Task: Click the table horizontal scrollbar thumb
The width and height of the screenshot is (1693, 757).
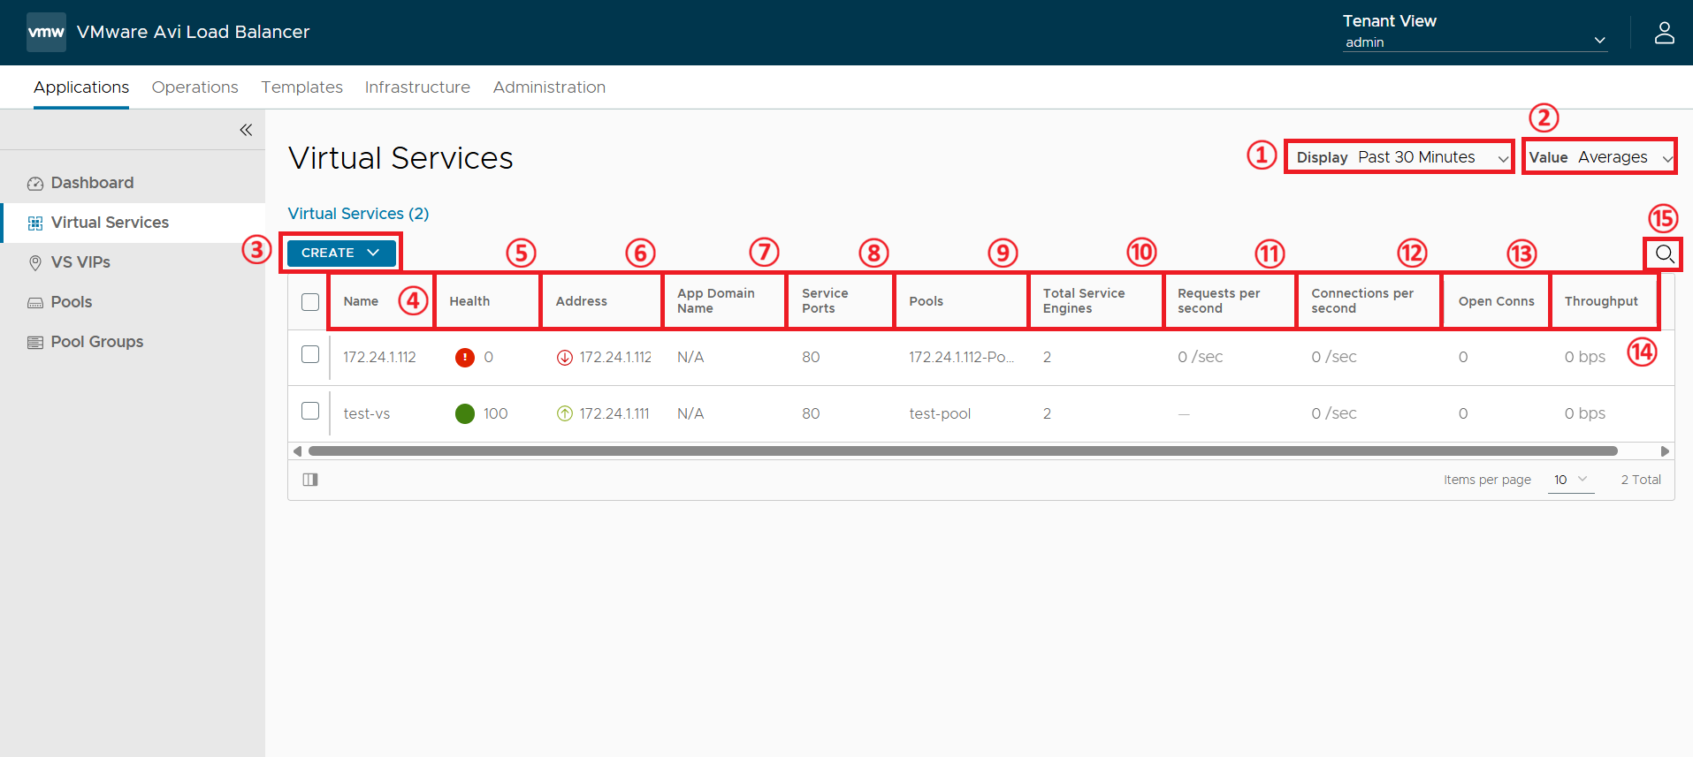Action: [963, 451]
